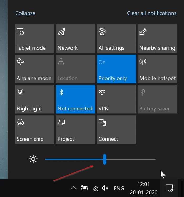Open the Project display tile
The width and height of the screenshot is (184, 197).
pos(75,129)
